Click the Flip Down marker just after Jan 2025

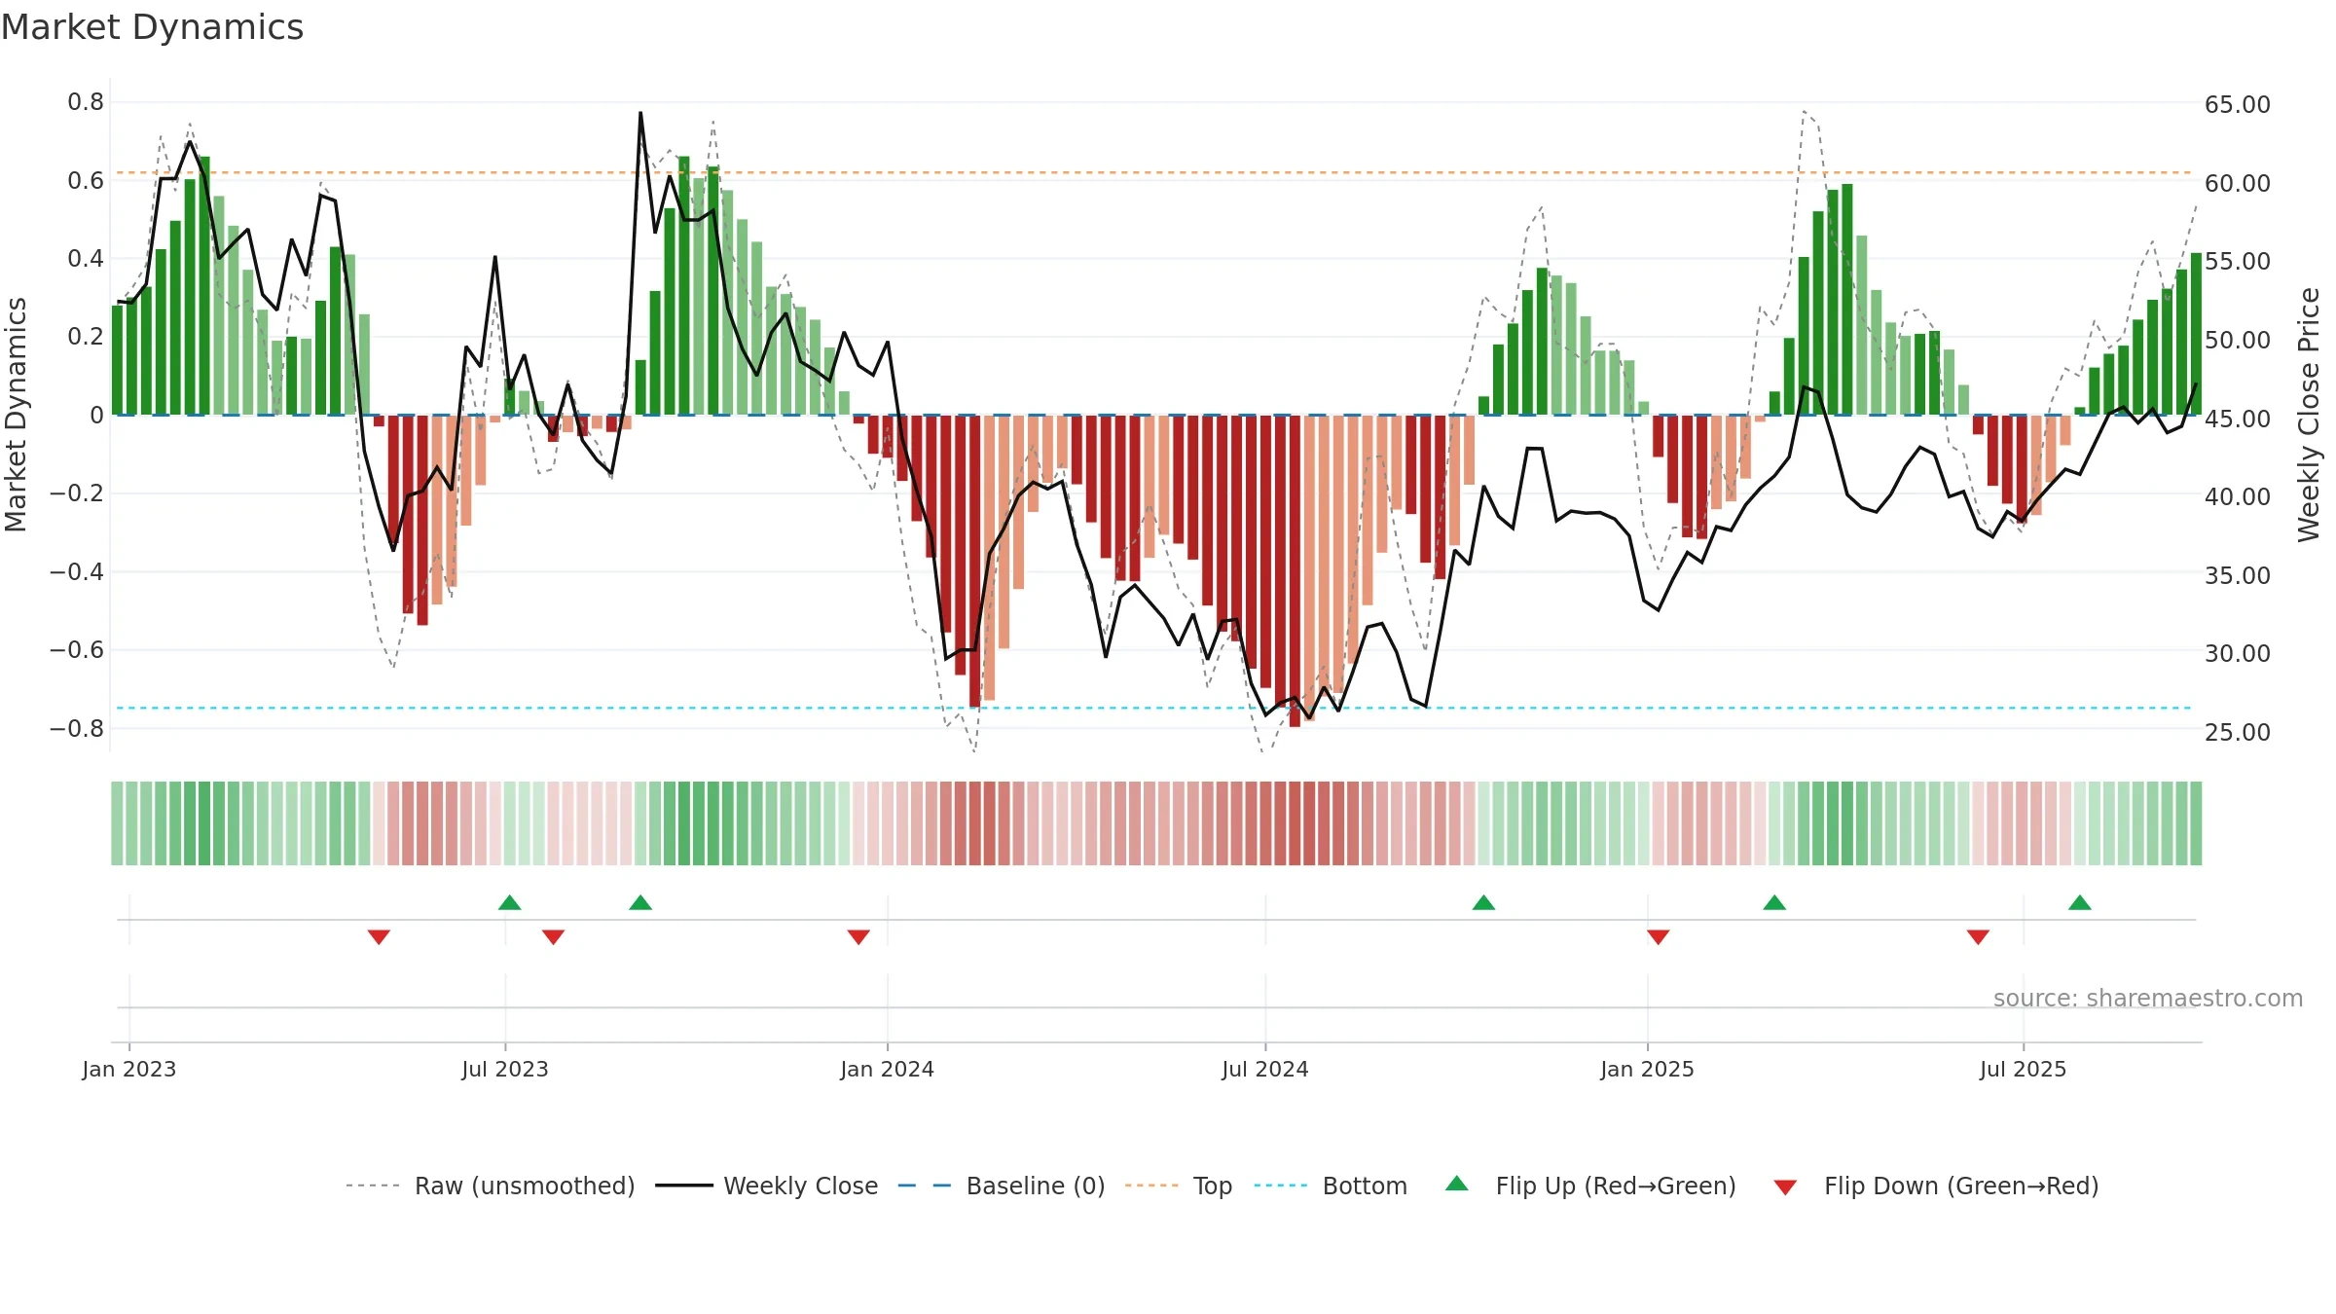(1659, 936)
